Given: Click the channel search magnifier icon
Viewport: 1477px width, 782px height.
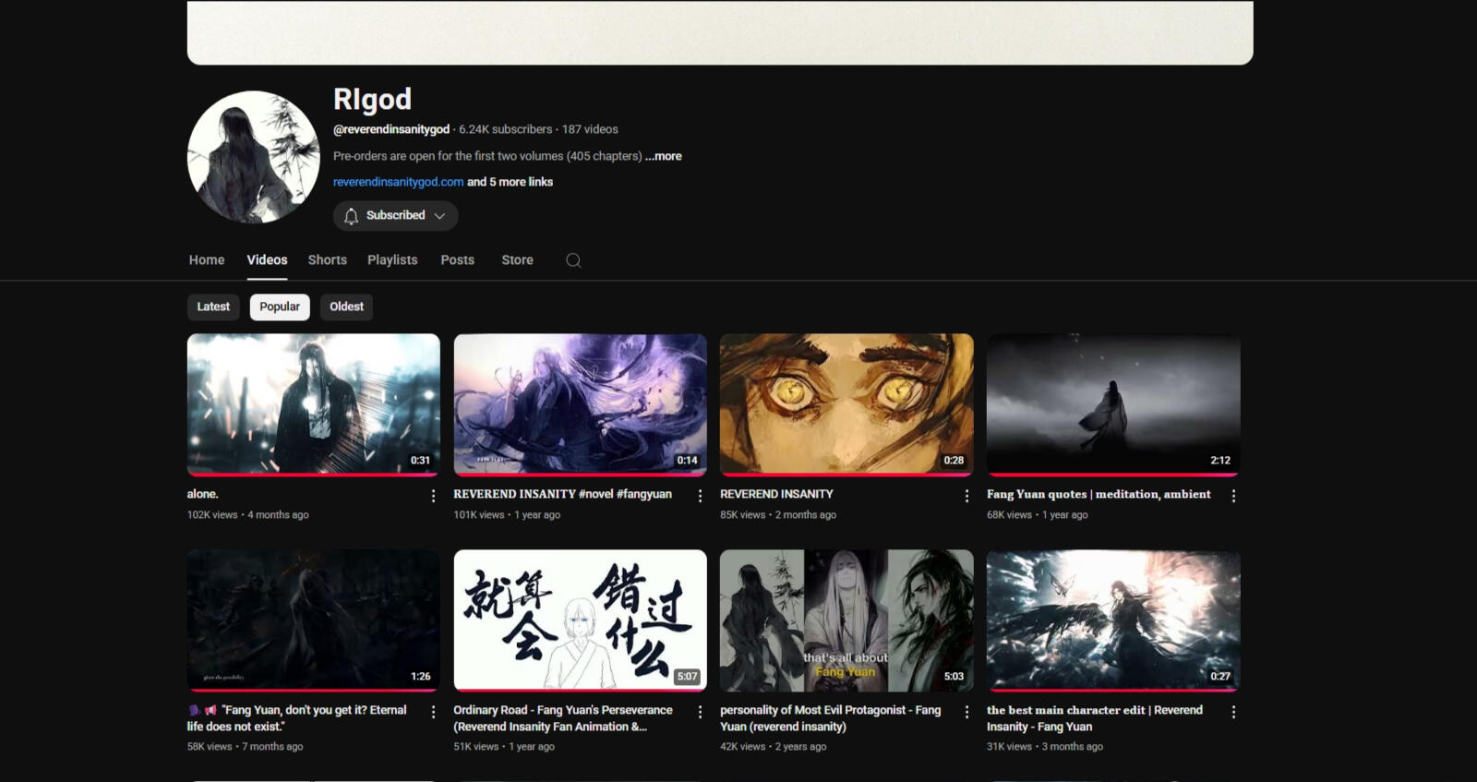Looking at the screenshot, I should point(573,260).
